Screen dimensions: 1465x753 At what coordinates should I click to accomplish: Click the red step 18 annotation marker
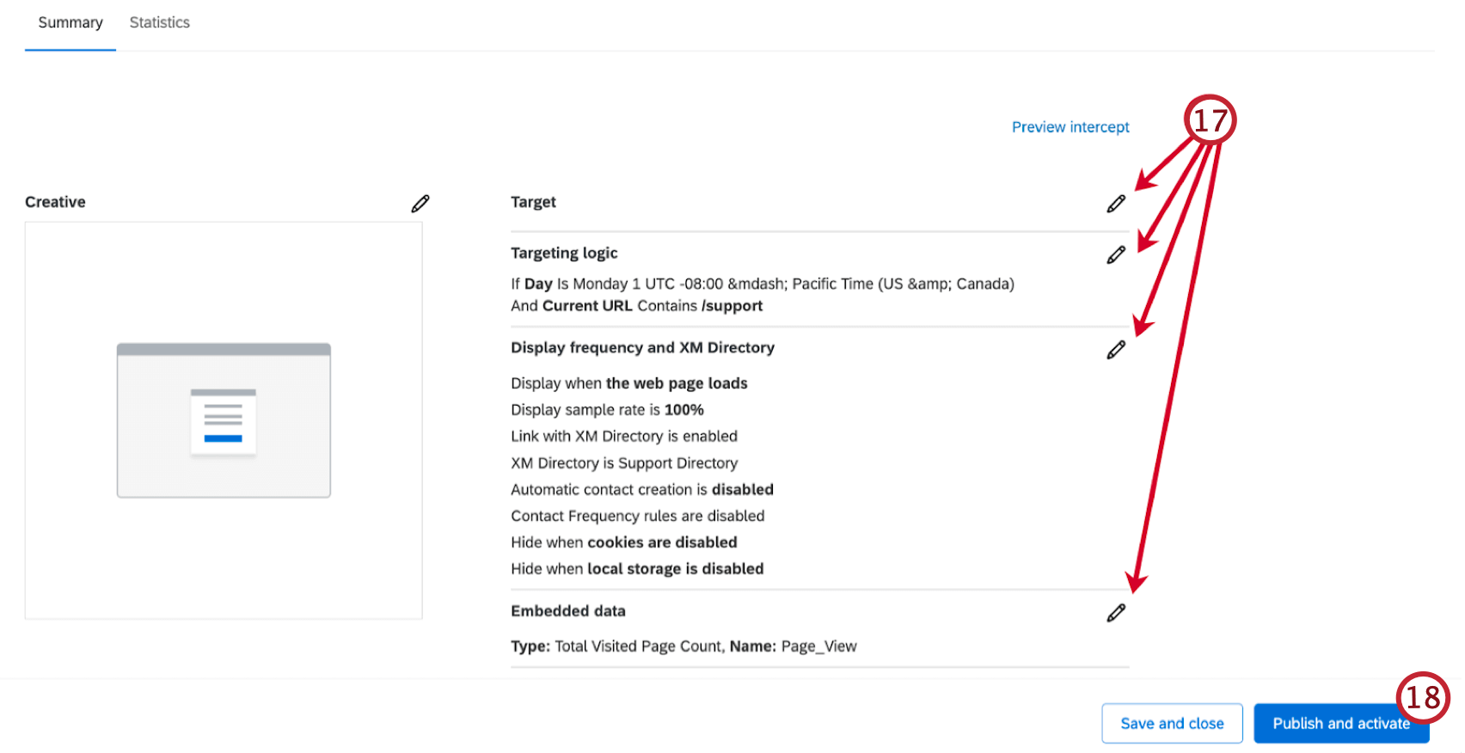pos(1423,697)
